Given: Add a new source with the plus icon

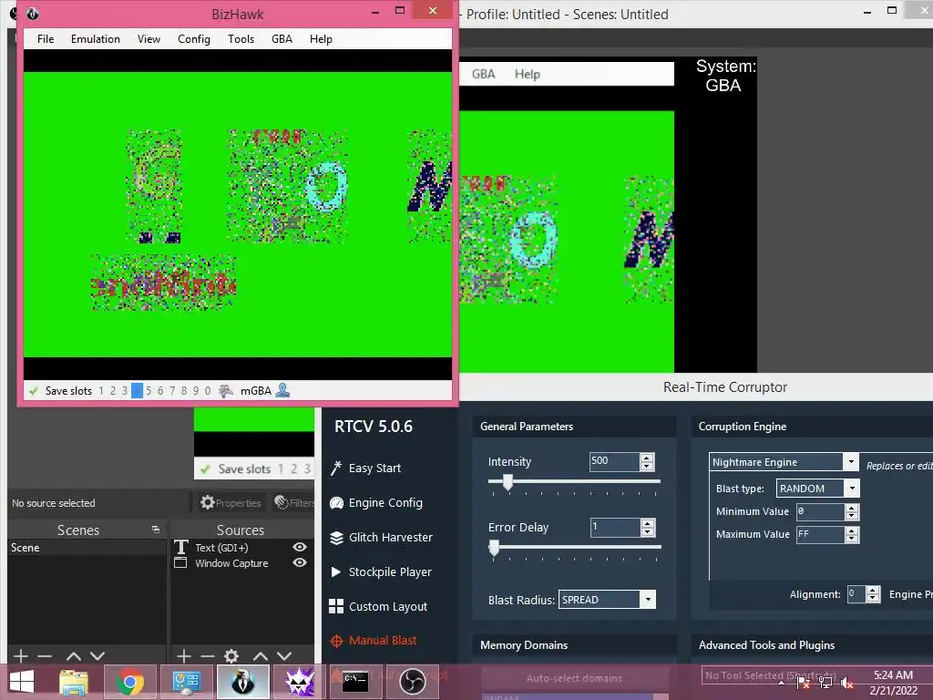Looking at the screenshot, I should tap(184, 656).
